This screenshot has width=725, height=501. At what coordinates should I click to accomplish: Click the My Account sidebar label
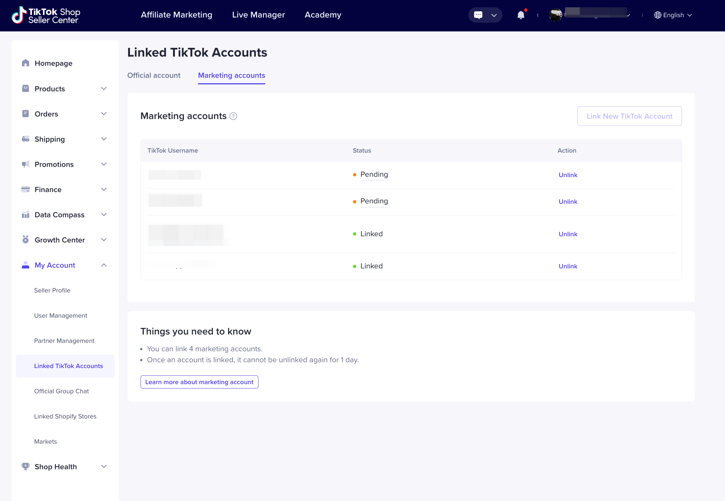tap(55, 265)
